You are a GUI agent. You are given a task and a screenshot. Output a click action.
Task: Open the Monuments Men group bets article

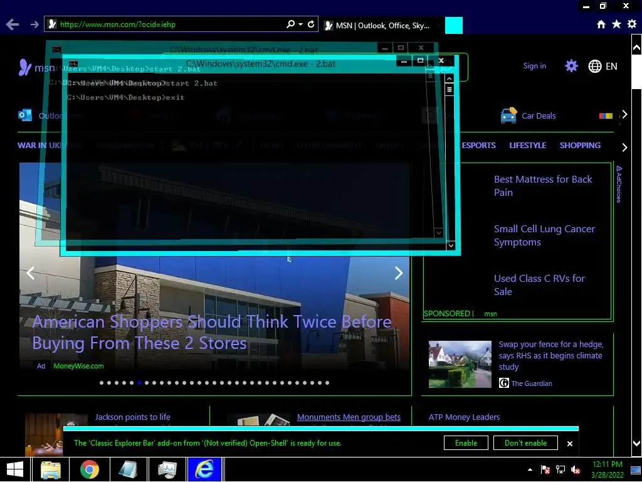349,417
